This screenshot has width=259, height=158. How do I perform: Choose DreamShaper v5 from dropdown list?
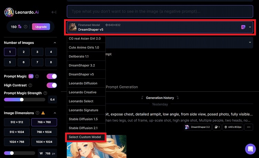pos(86,74)
